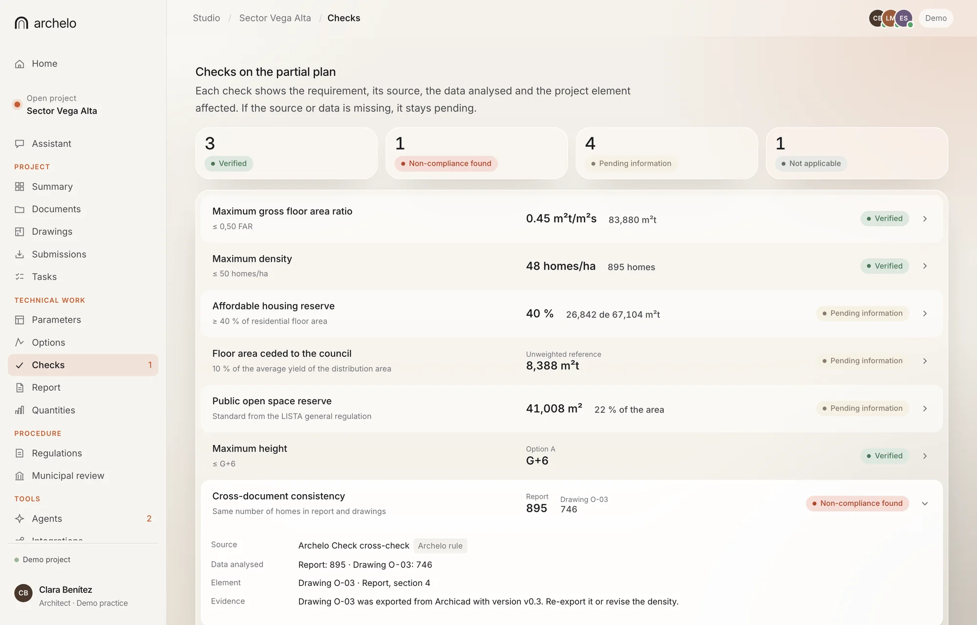Image resolution: width=977 pixels, height=625 pixels.
Task: Open Clara Benítez user profile
Action: click(x=83, y=596)
